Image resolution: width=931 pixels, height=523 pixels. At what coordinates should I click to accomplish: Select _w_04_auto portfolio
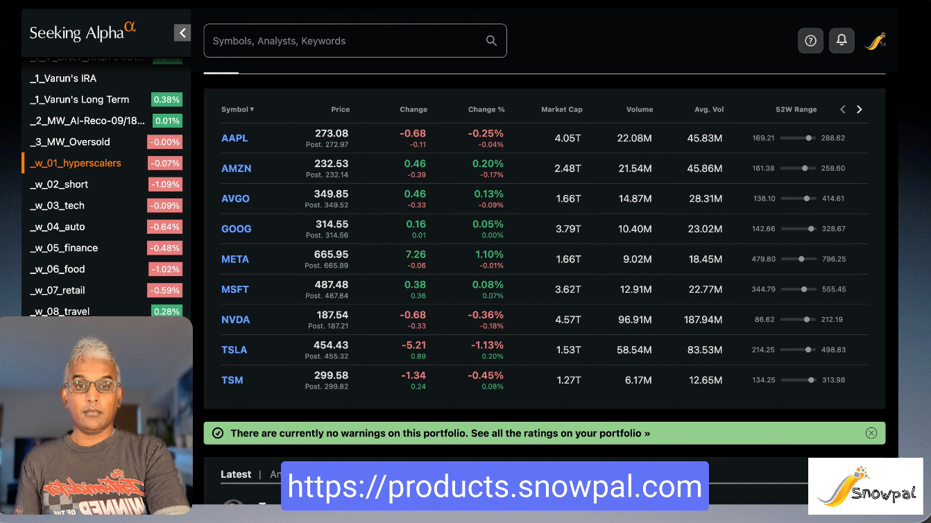[57, 227]
